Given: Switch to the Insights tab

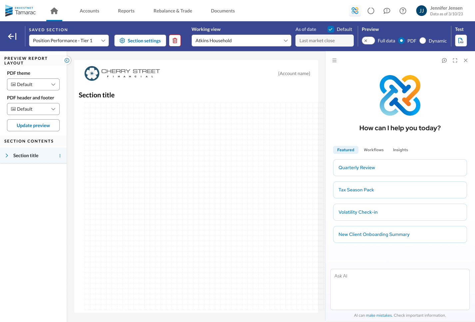Looking at the screenshot, I should click(x=400, y=150).
